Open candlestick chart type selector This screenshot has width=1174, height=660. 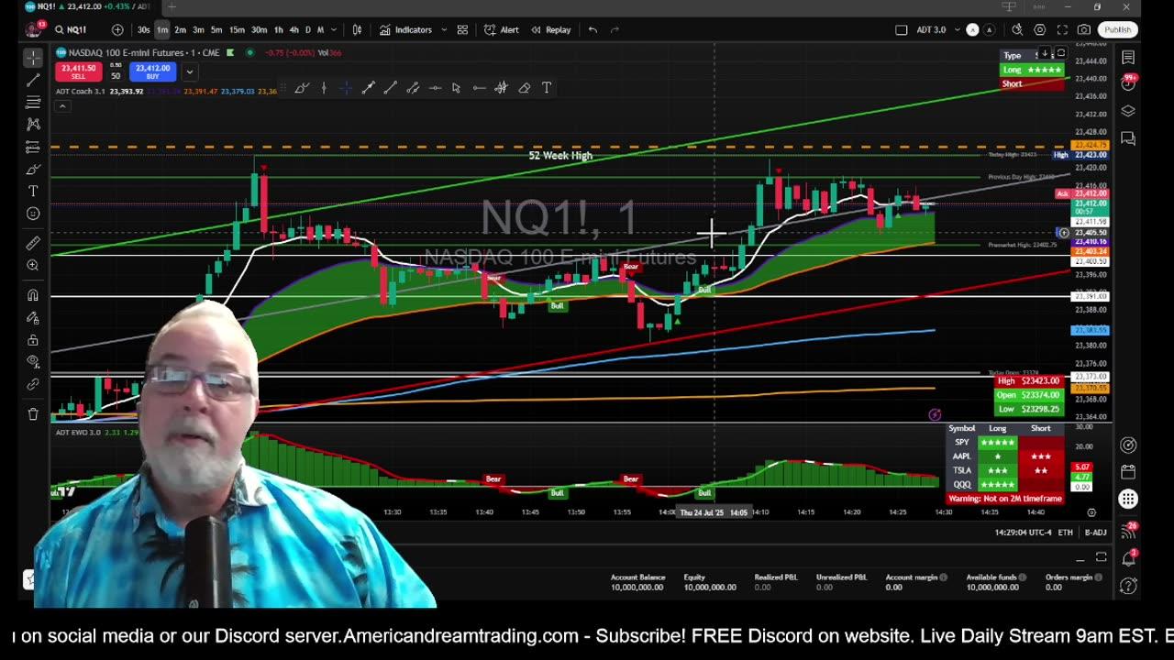(x=357, y=29)
